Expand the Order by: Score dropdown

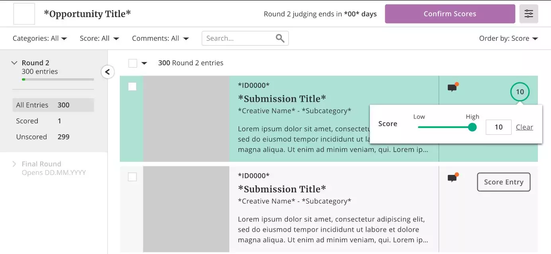(x=508, y=39)
